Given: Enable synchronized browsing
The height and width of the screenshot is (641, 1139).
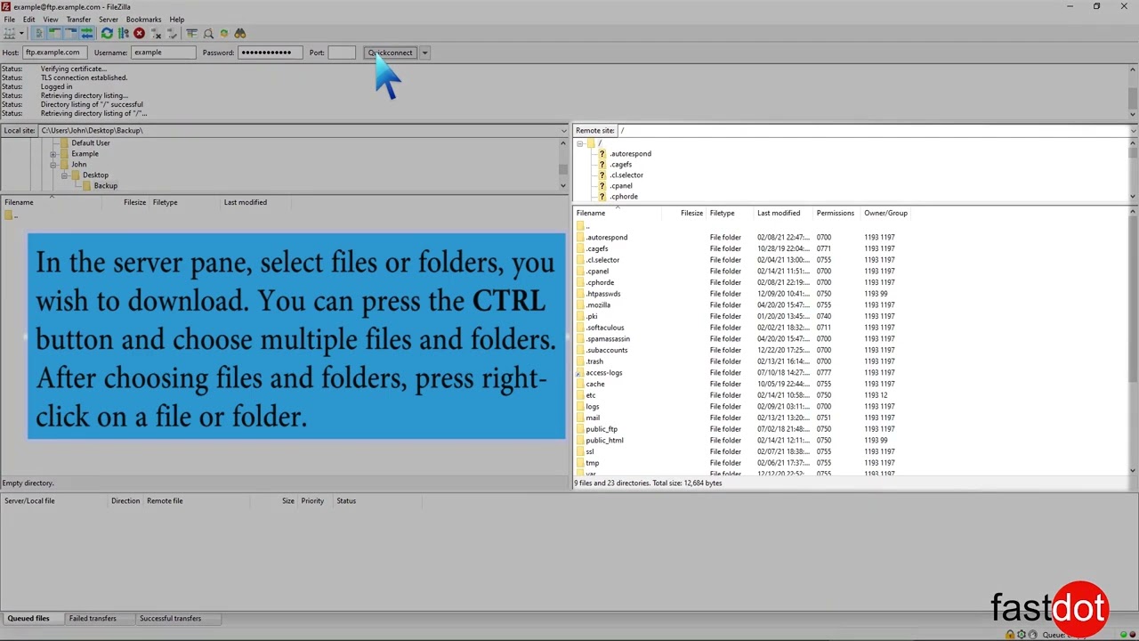Looking at the screenshot, I should pos(223,33).
